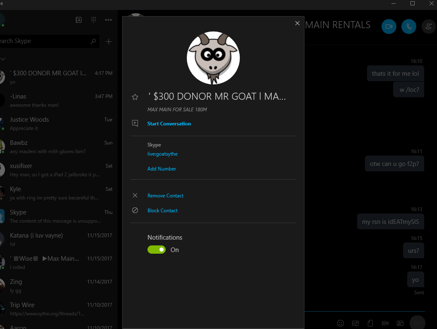
Task: Open the xusifixer conversation
Action: pos(58,170)
